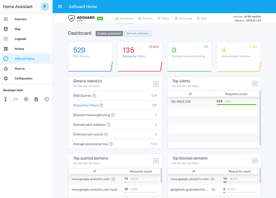Toggle eye icon beside googleads.g.doubleclick blocked domain
This screenshot has height=198, width=276.
coord(213,190)
